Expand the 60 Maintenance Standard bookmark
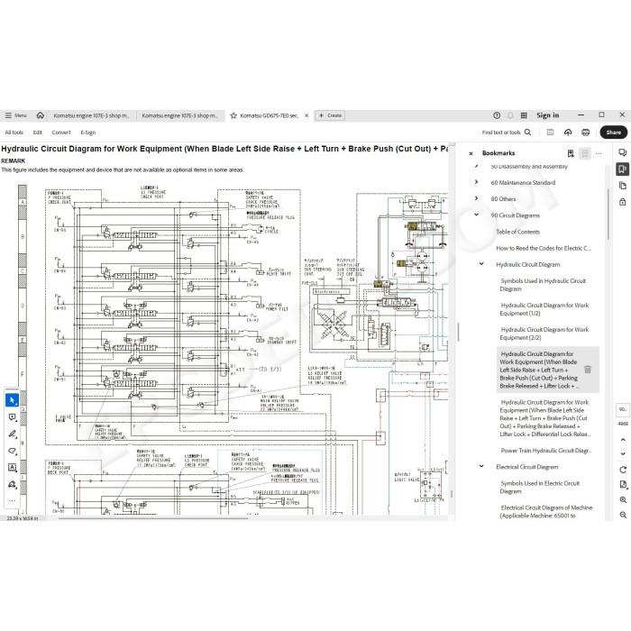 (x=477, y=182)
